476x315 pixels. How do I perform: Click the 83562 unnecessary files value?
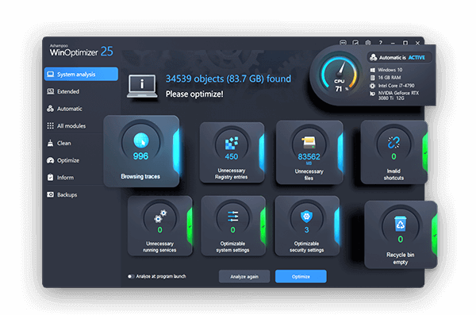tap(309, 157)
